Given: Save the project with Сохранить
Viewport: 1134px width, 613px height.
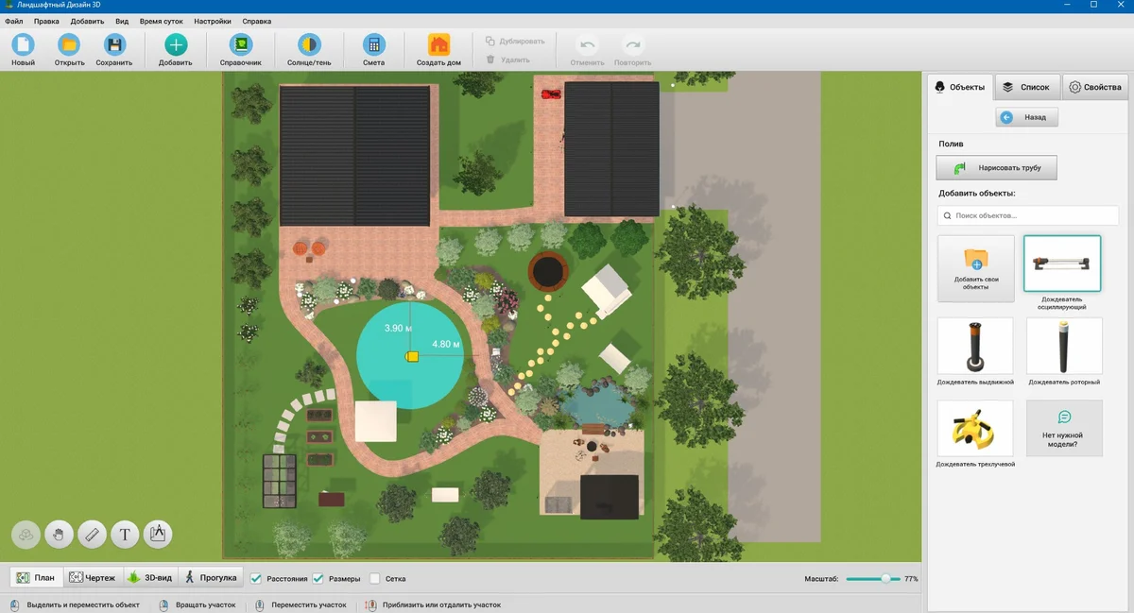Looking at the screenshot, I should 113,49.
